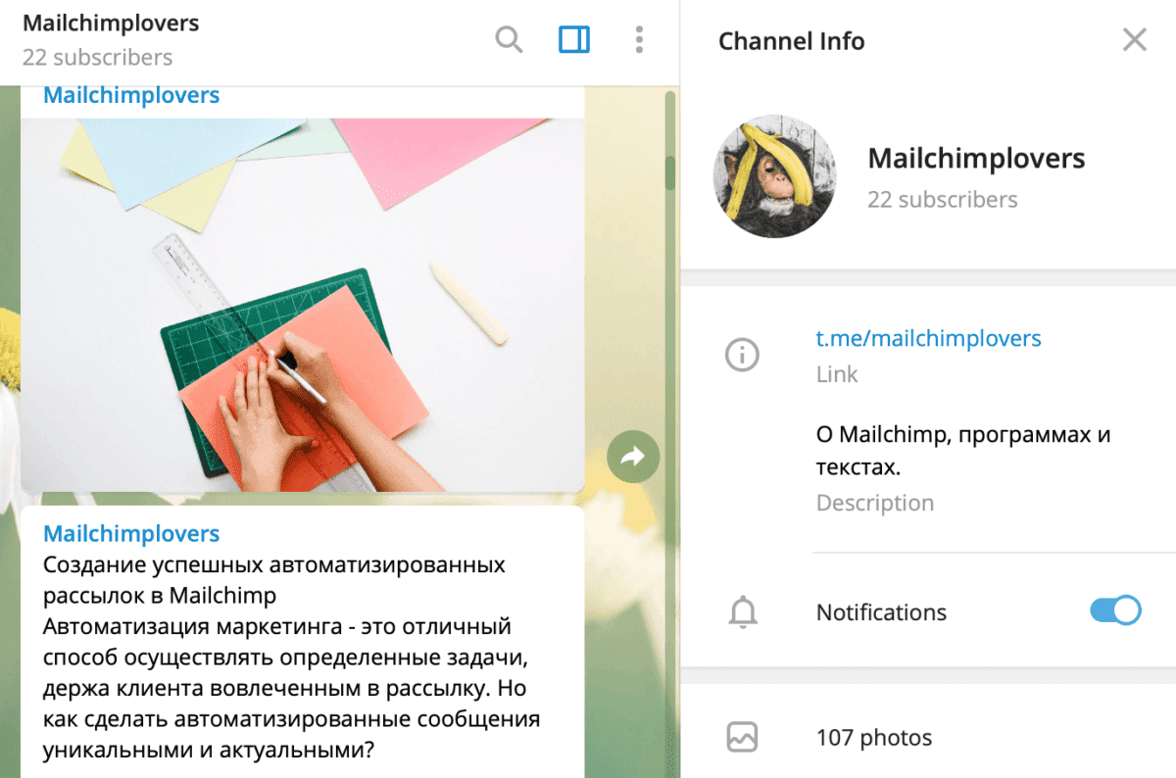Click the Mailchimplovers label above the photo message
The width and height of the screenshot is (1176, 778).
point(131,94)
